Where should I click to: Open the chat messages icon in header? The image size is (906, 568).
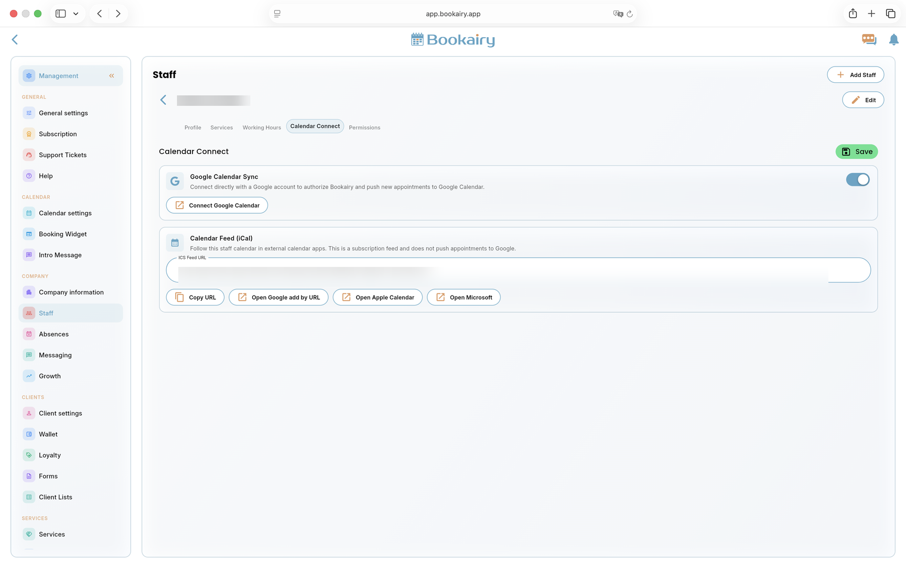tap(869, 40)
